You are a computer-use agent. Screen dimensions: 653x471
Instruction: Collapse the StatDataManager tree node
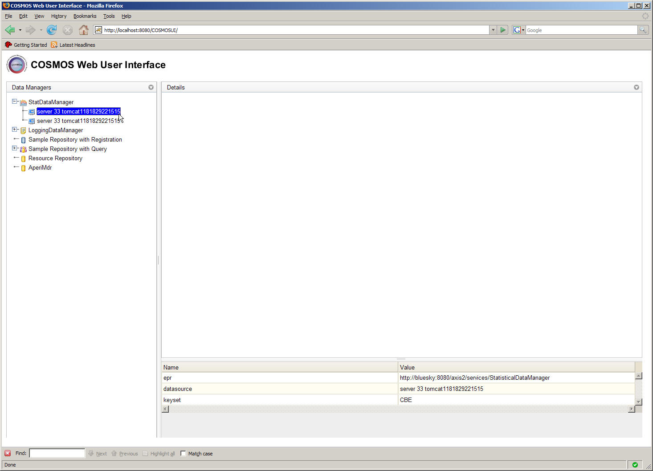(14, 102)
